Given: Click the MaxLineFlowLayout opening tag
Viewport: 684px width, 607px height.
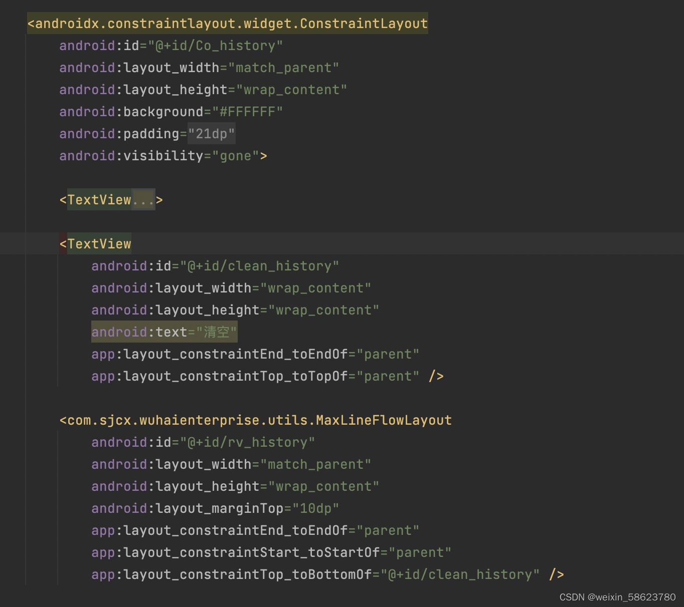Looking at the screenshot, I should pyautogui.click(x=256, y=420).
